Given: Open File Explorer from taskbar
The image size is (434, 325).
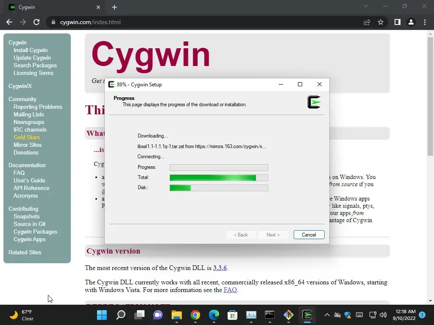Looking at the screenshot, I should click(x=177, y=315).
